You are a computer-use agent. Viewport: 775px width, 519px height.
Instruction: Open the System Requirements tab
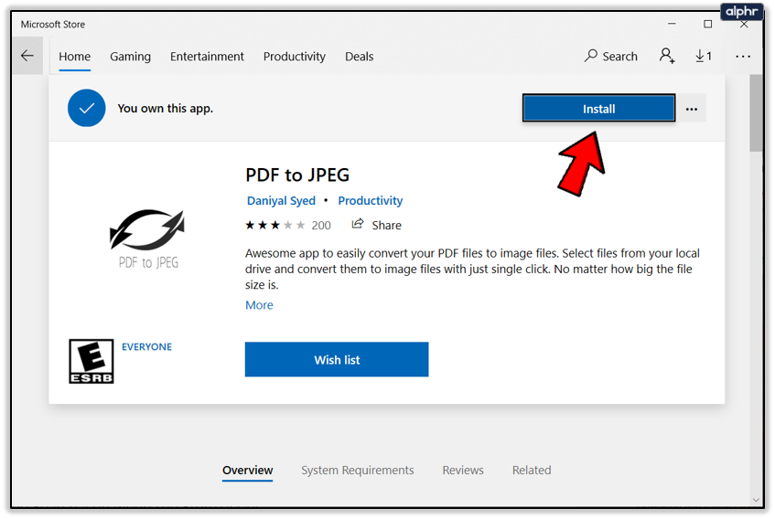pos(358,471)
